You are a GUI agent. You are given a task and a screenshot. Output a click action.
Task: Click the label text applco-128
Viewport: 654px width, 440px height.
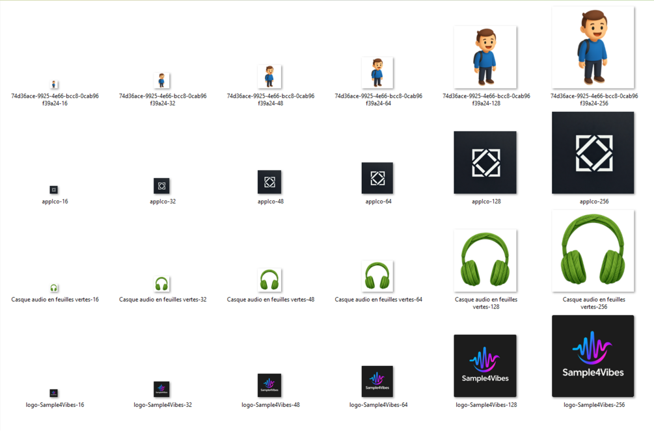pos(486,201)
